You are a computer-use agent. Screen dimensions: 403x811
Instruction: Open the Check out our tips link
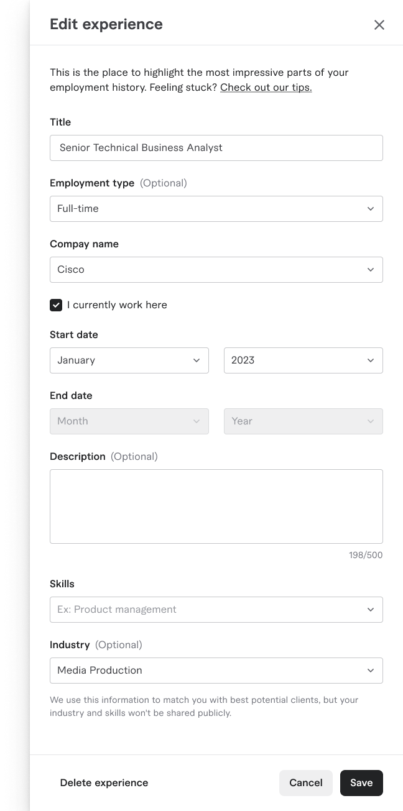(x=266, y=88)
